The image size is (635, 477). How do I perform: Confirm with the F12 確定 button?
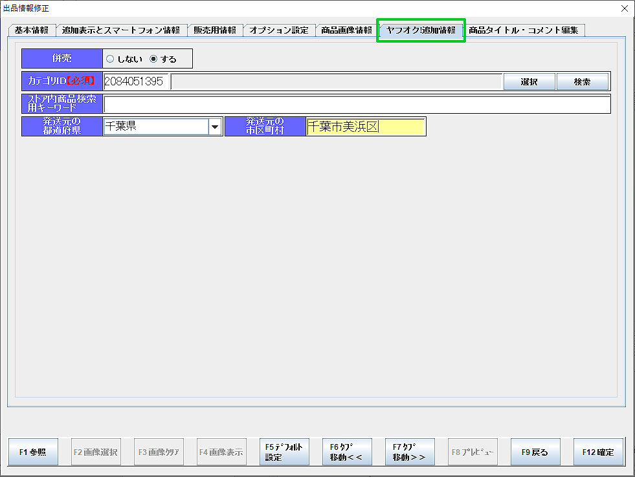click(597, 452)
